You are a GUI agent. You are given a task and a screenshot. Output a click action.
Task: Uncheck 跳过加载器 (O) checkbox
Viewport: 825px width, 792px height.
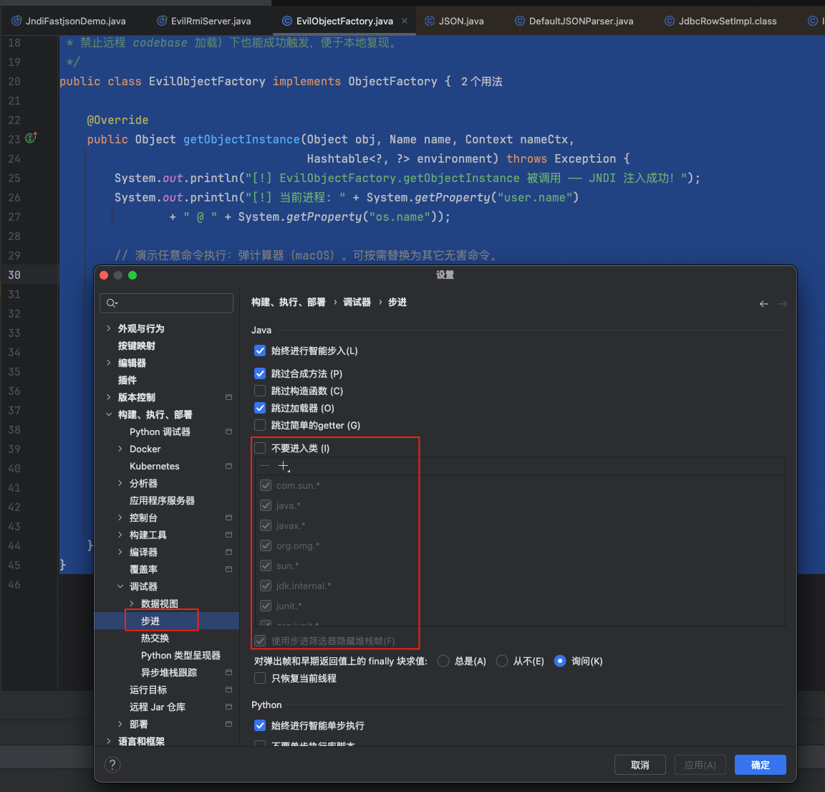(x=260, y=408)
